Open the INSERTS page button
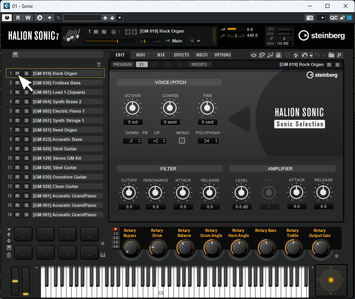Screen dimensions: 355x299 pyautogui.click(x=199, y=64)
